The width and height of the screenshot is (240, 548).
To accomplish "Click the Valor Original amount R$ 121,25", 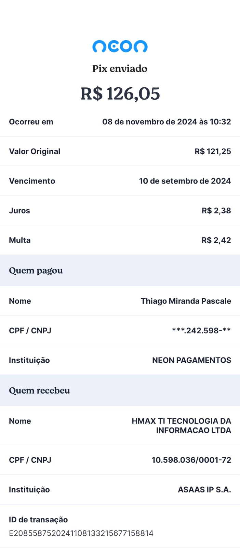I will click(213, 151).
